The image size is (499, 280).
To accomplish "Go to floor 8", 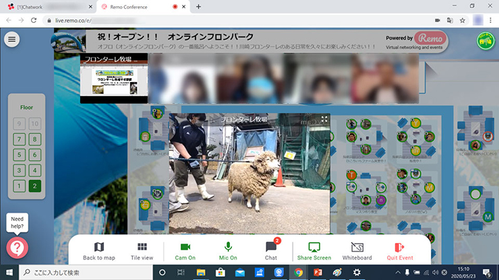I will [34, 139].
